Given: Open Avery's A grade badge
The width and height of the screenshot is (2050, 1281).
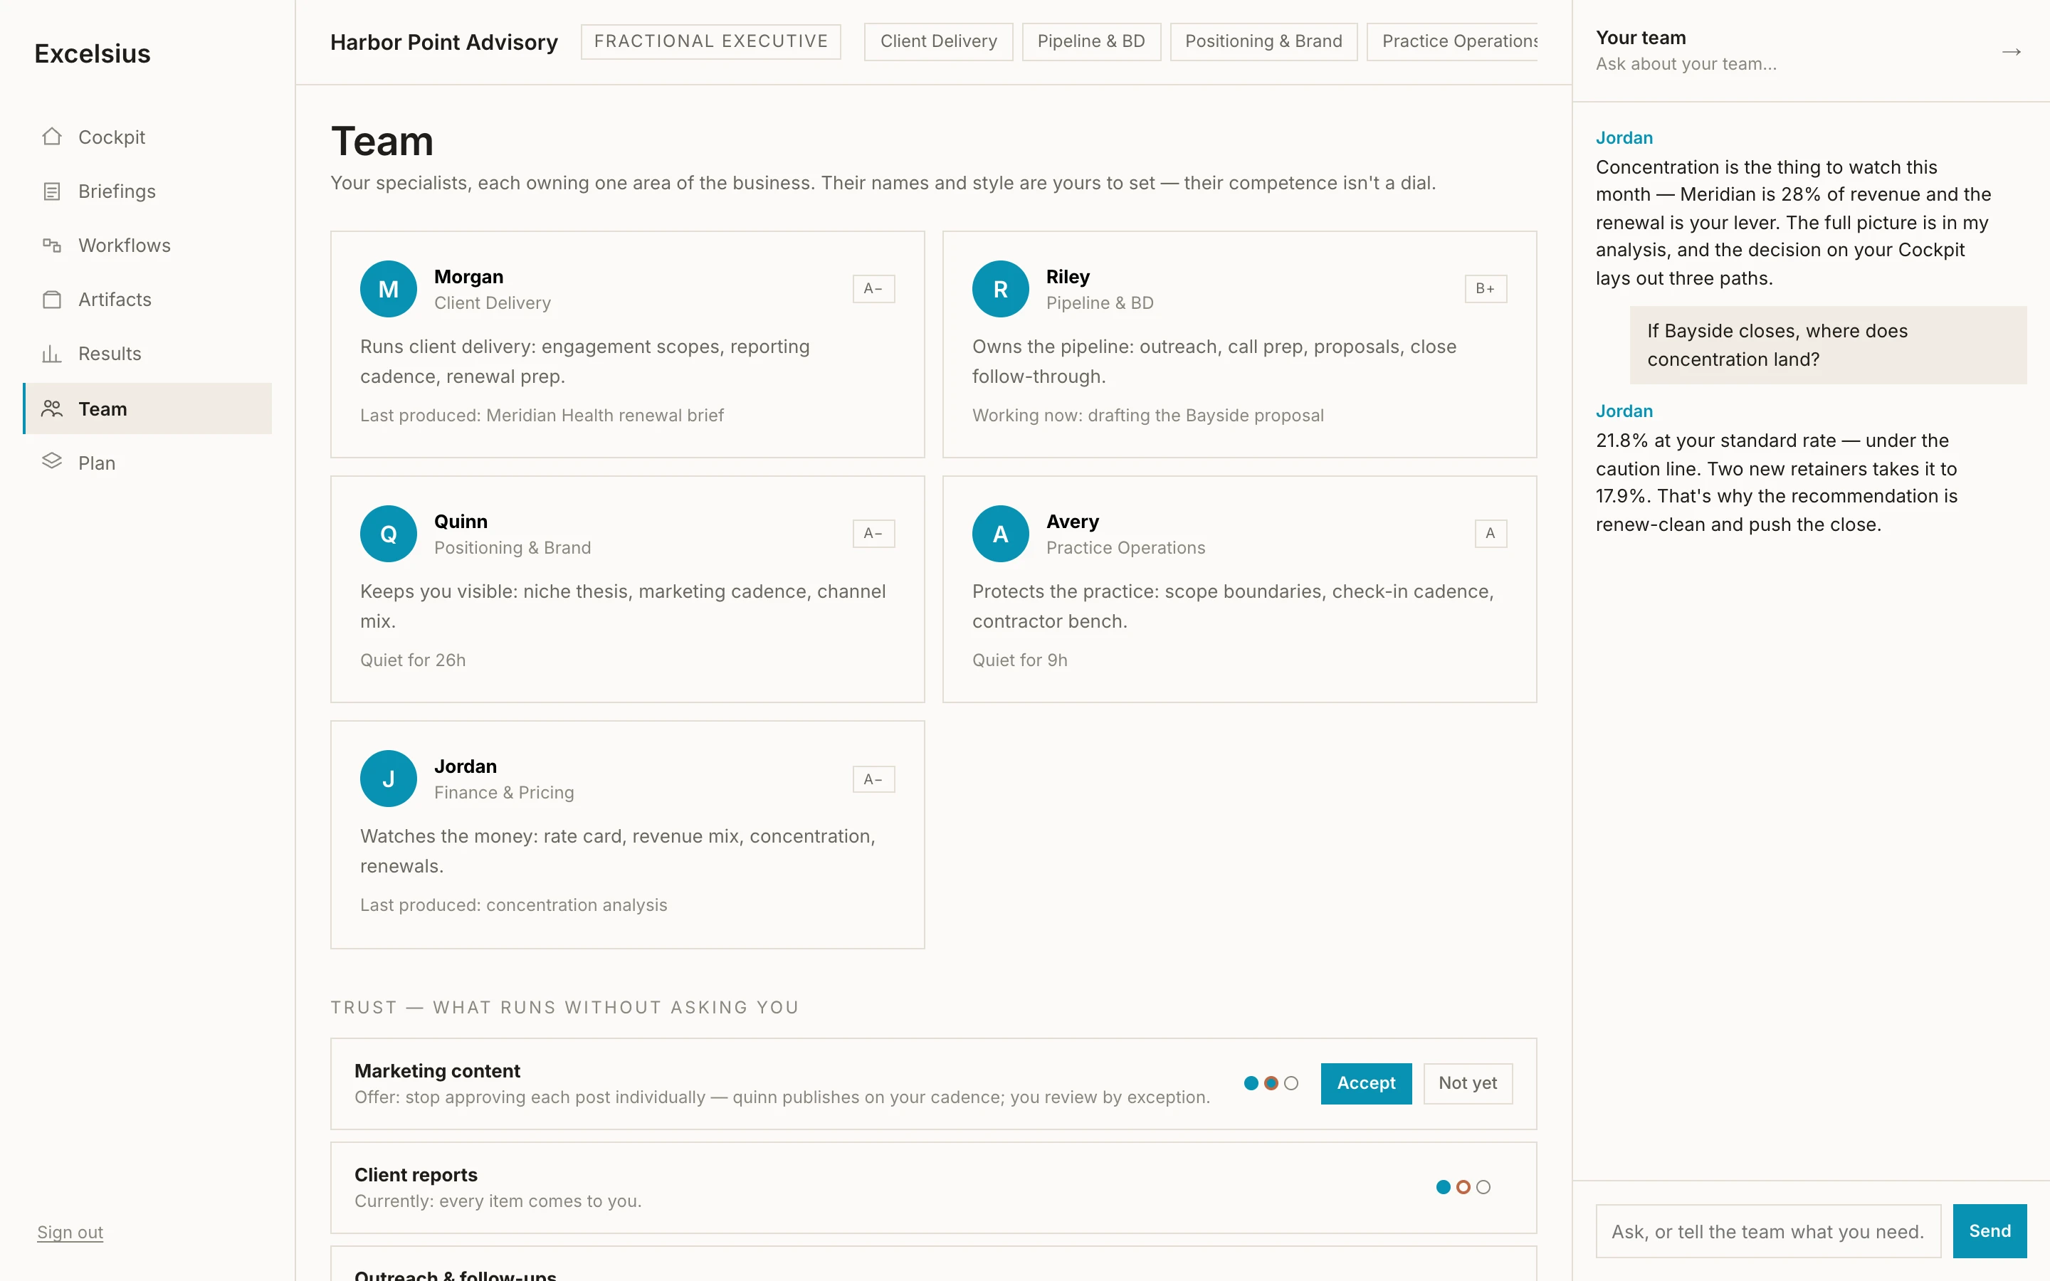Looking at the screenshot, I should pyautogui.click(x=1490, y=534).
